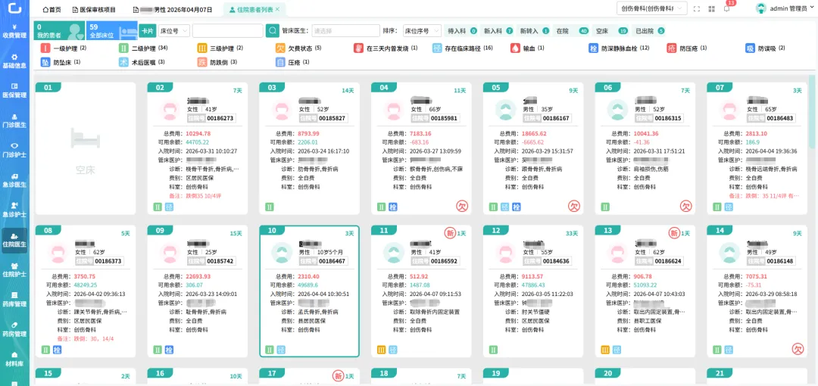
Task: Show 全部床位 count tile
Action: tap(111, 31)
